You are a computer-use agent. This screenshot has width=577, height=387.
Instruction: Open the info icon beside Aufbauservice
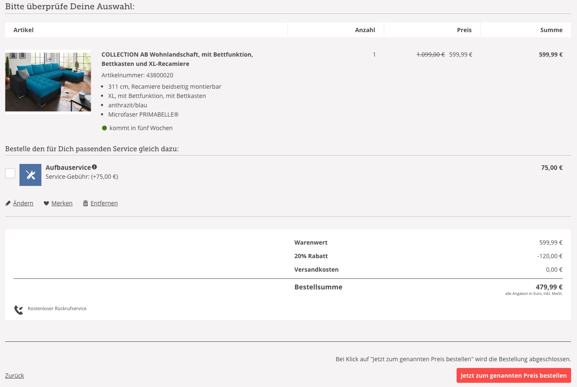click(94, 167)
